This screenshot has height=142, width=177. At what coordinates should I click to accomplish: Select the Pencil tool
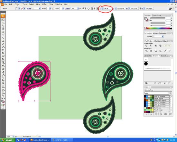(3, 47)
